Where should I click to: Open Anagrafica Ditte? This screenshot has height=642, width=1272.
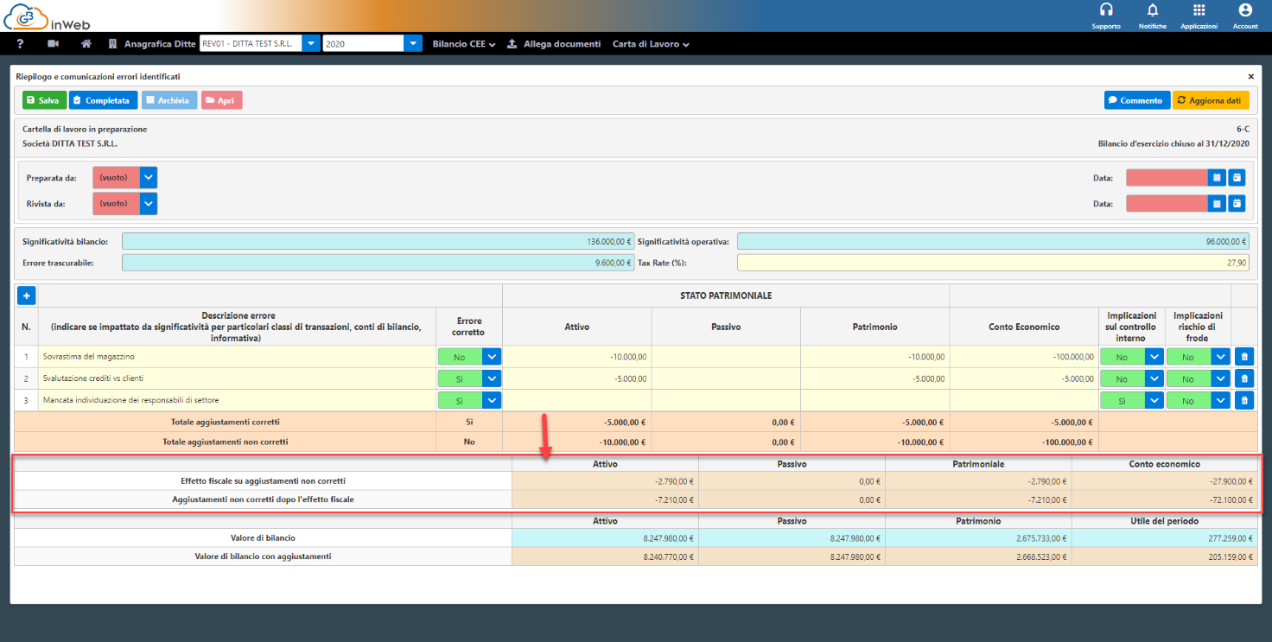[152, 43]
